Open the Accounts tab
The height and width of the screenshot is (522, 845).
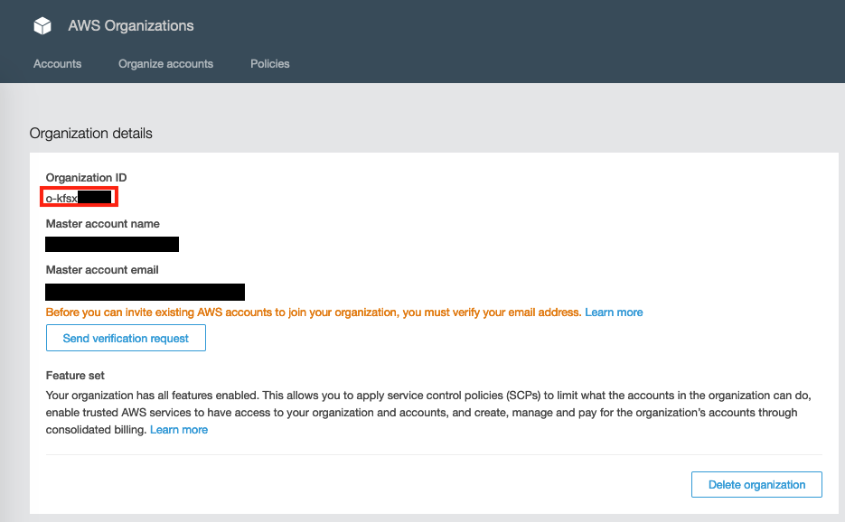58,63
